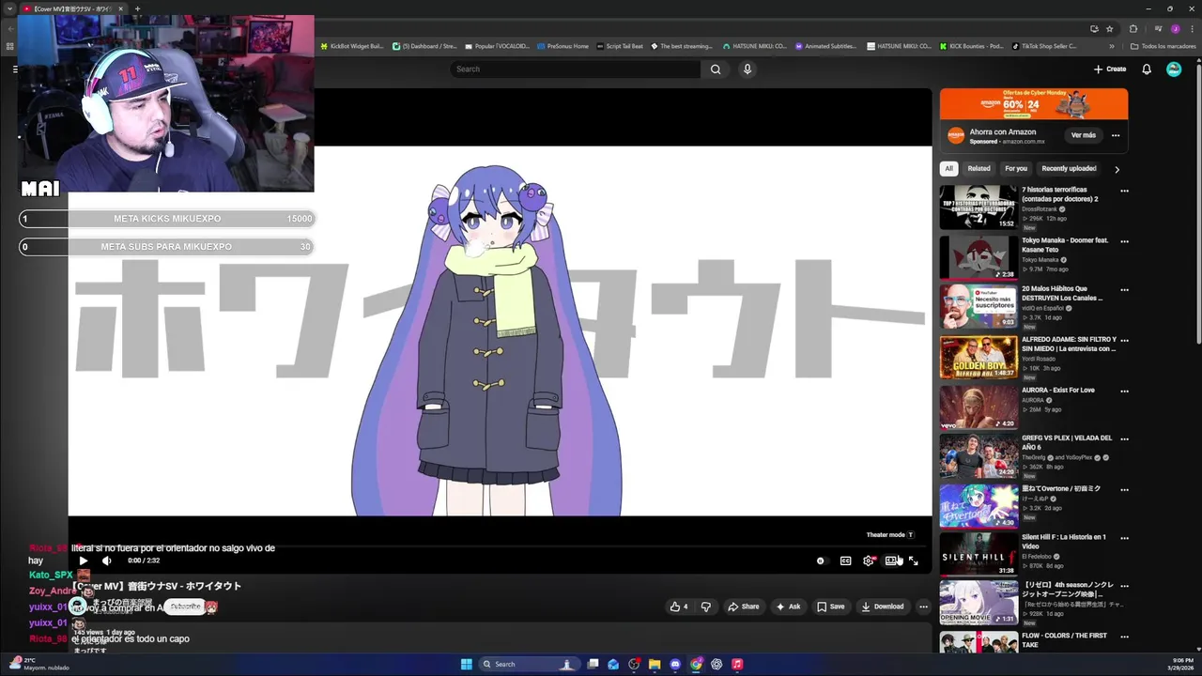
Task: Open the Amazon Cyber Monday banner ad
Action: 1034,104
